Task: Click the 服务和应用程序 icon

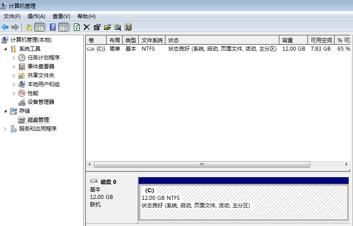Action: coord(13,129)
